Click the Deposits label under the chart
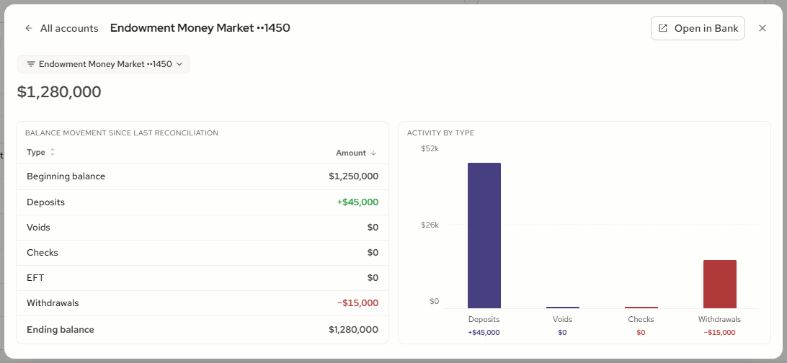Image resolution: width=787 pixels, height=363 pixels. pos(484,319)
